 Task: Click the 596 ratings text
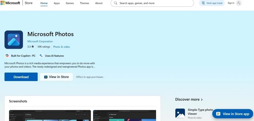coord(44,47)
